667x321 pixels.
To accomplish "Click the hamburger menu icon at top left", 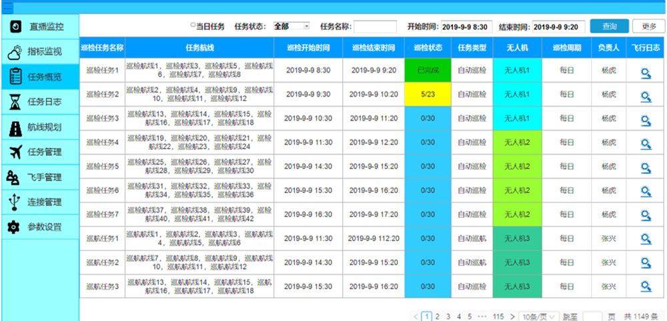I will pos(8,9).
